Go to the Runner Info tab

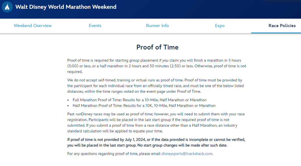pyautogui.click(x=157, y=26)
